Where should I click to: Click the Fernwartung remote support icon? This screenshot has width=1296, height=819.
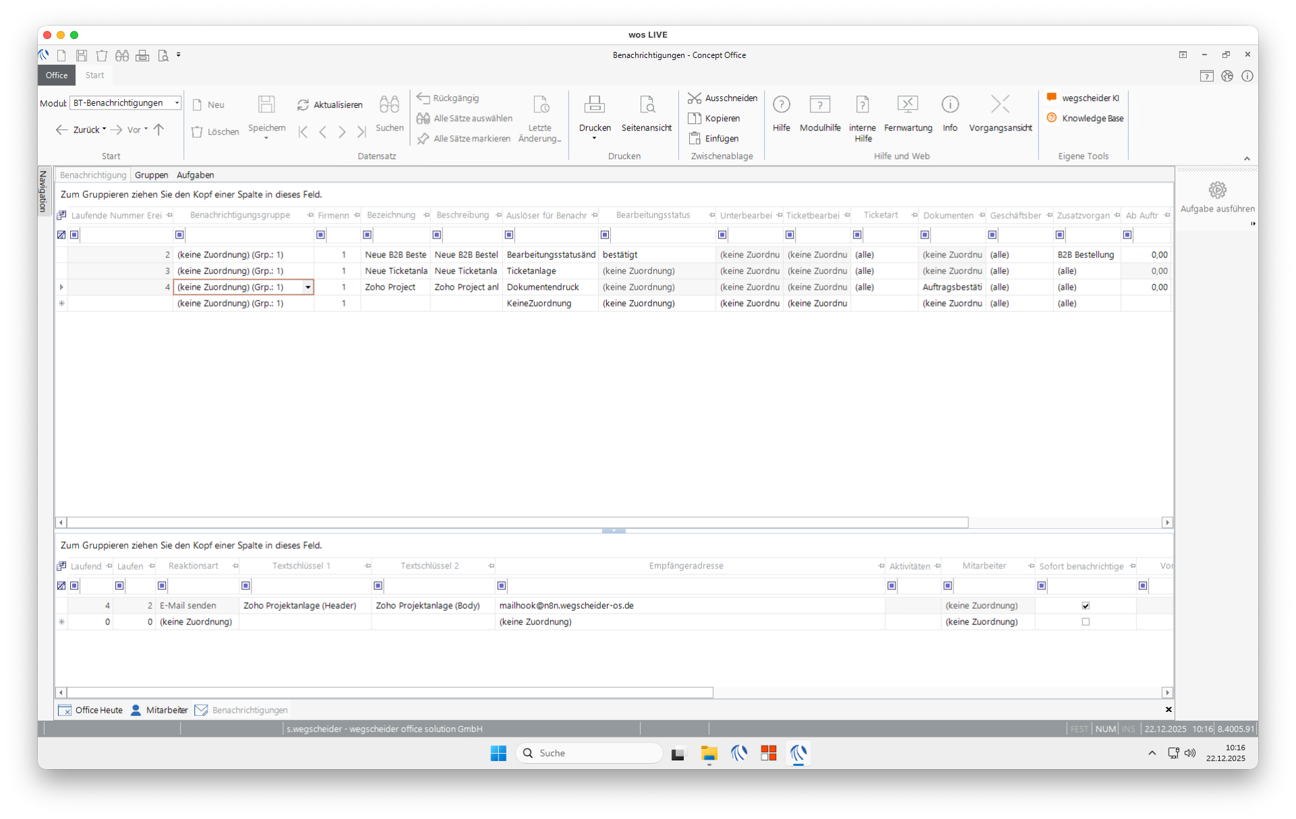[907, 104]
